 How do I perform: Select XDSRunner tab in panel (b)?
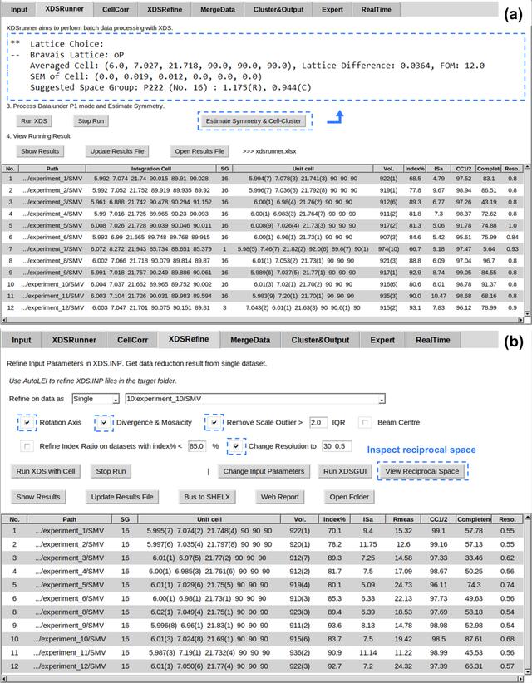(x=74, y=340)
